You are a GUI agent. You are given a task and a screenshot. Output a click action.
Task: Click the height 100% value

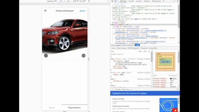pyautogui.click(x=122, y=75)
